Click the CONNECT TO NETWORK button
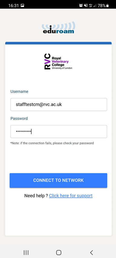 58,180
